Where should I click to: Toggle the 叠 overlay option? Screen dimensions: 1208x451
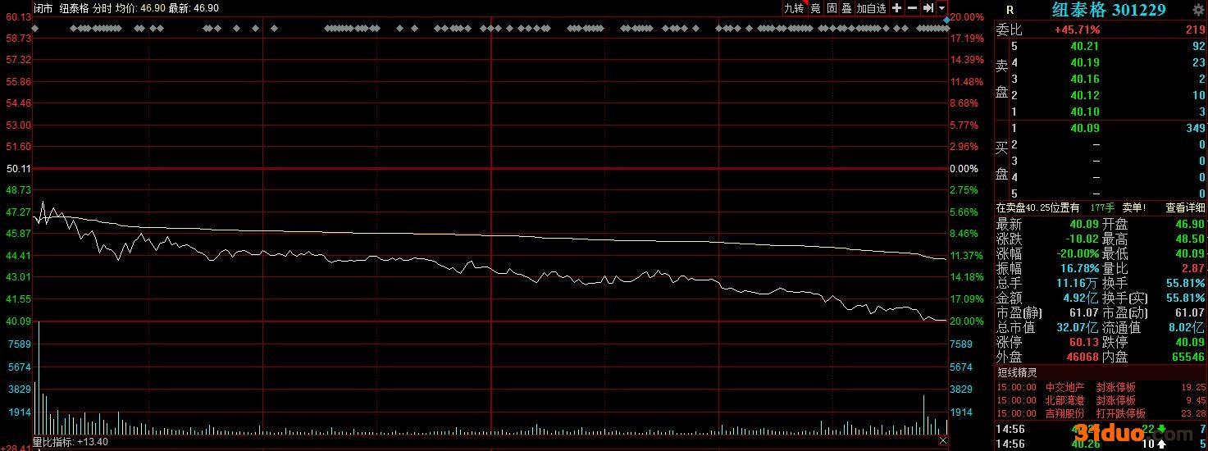846,8
